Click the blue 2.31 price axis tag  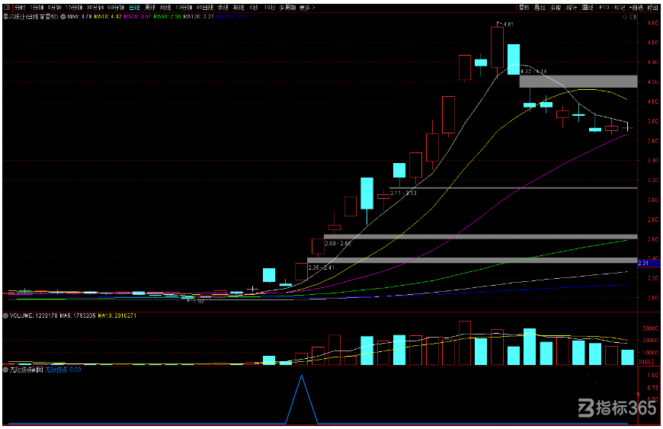pyautogui.click(x=649, y=263)
